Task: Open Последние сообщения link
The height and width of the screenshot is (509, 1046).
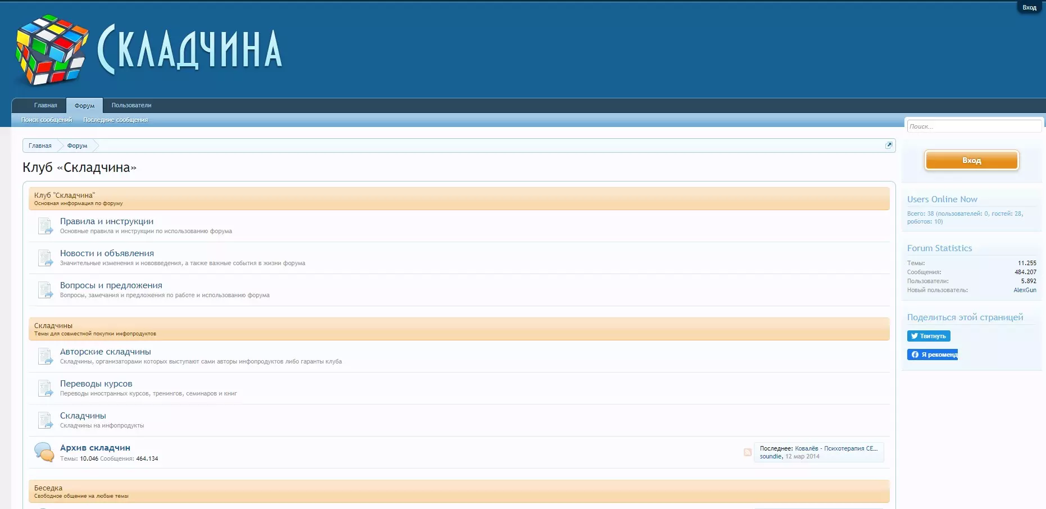Action: coord(115,120)
